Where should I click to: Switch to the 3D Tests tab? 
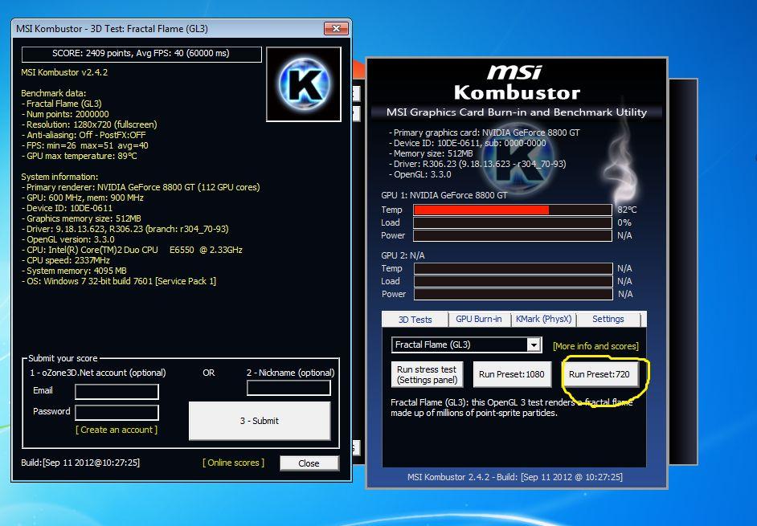415,320
